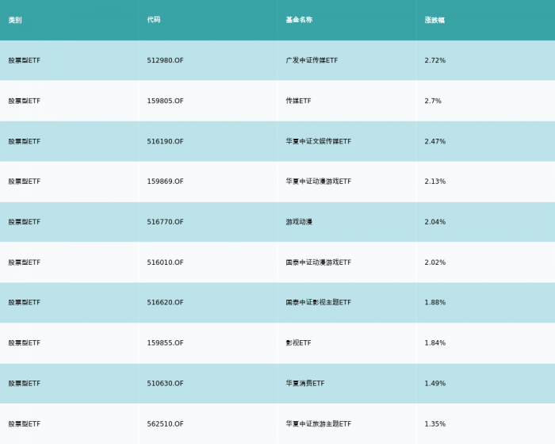Image resolution: width=555 pixels, height=444 pixels.
Task: Click fund name 游戏动漫
Action: coord(299,222)
